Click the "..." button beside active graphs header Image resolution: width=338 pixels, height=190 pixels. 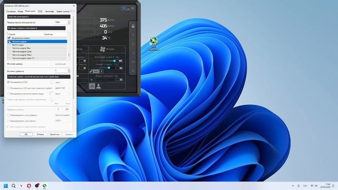[x=69, y=28]
